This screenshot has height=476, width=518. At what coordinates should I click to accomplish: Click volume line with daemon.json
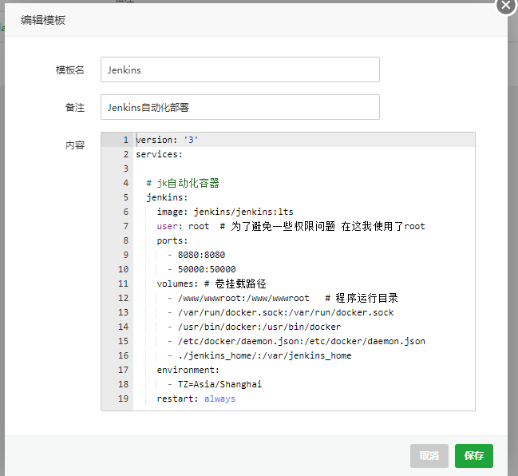tap(301, 341)
